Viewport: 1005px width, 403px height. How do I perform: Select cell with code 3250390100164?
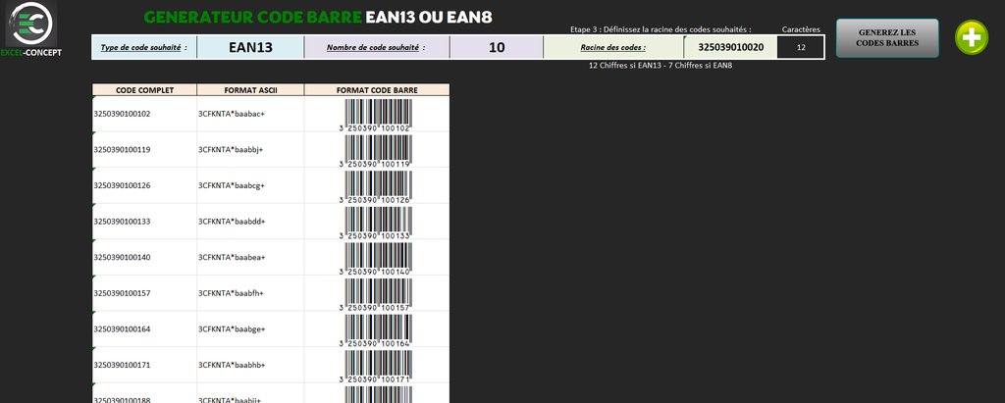tap(145, 329)
